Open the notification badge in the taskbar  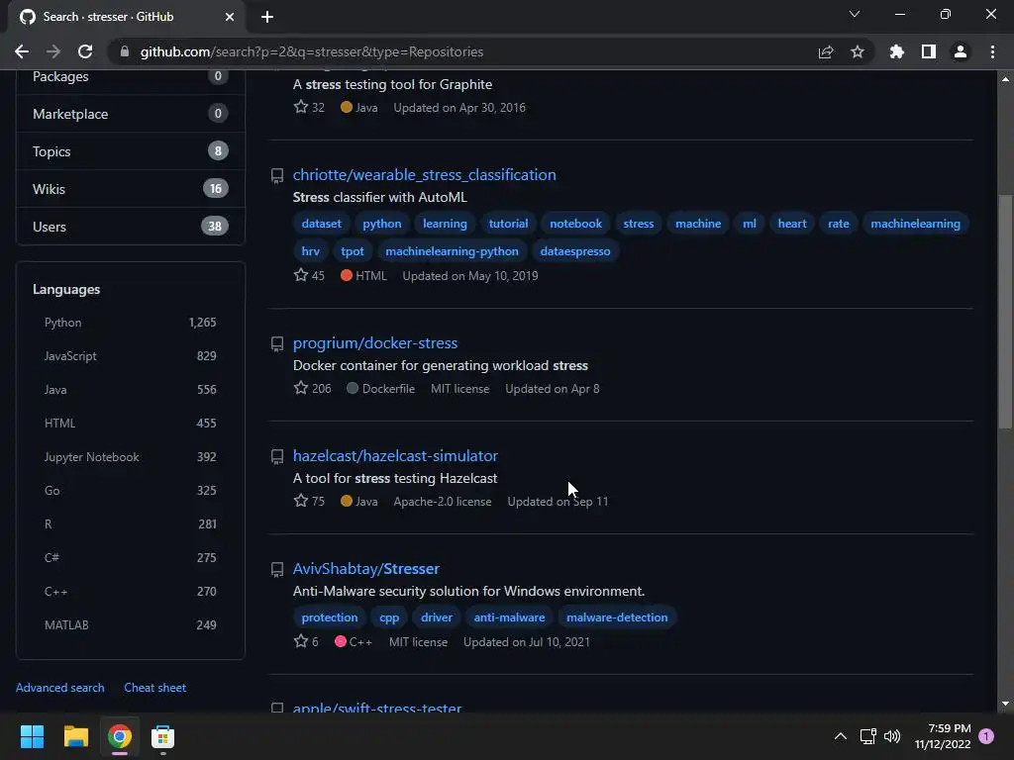(986, 736)
